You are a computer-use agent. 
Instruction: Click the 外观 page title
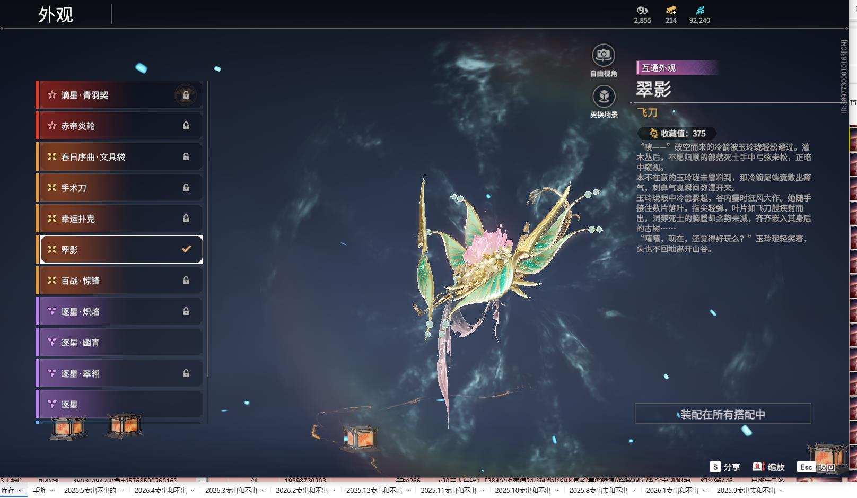coord(56,14)
